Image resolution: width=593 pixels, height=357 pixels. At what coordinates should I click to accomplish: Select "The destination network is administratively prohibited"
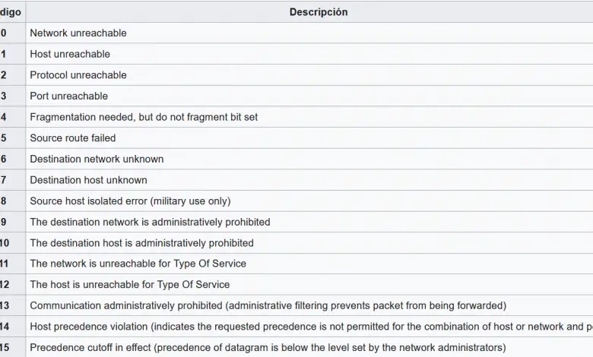point(150,222)
